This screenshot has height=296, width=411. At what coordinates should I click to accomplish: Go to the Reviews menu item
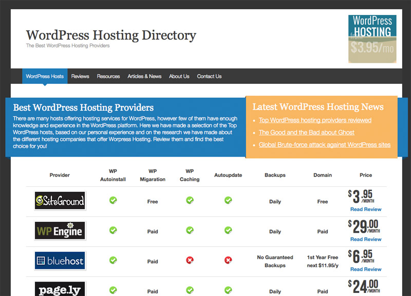click(x=80, y=76)
